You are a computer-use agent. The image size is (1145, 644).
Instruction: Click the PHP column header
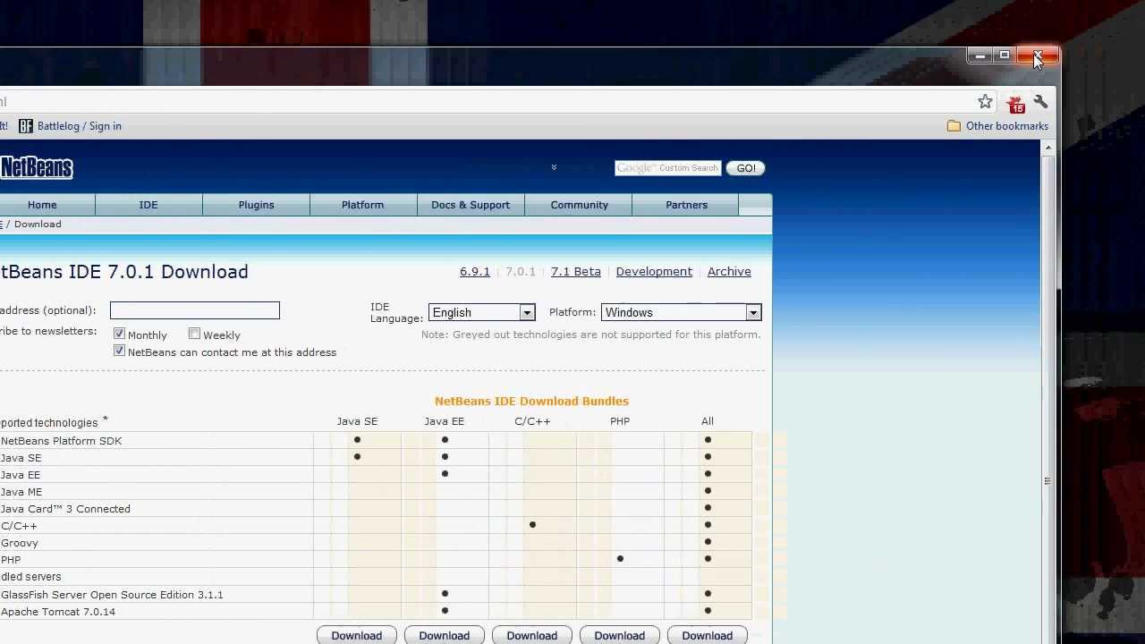pos(620,421)
